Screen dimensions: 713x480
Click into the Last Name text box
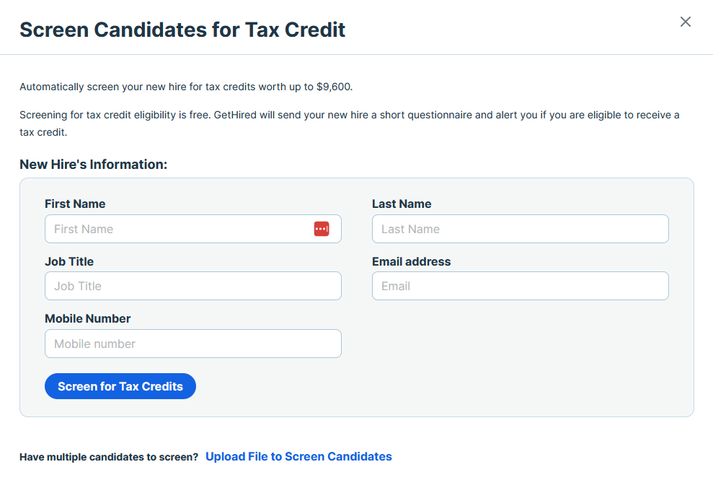[x=520, y=229]
